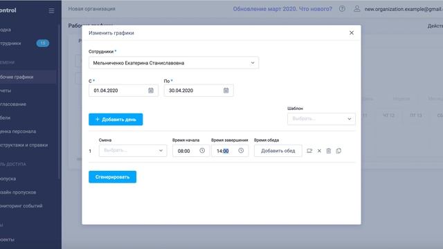This screenshot has height=249, width=443.
Task: Delete row 1 with trash icon
Action: (329, 151)
